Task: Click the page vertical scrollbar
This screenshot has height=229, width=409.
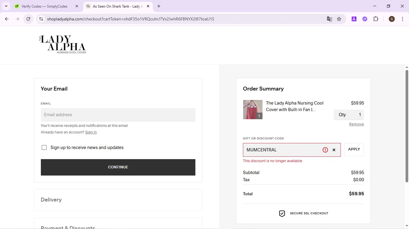Action: click(x=407, y=126)
